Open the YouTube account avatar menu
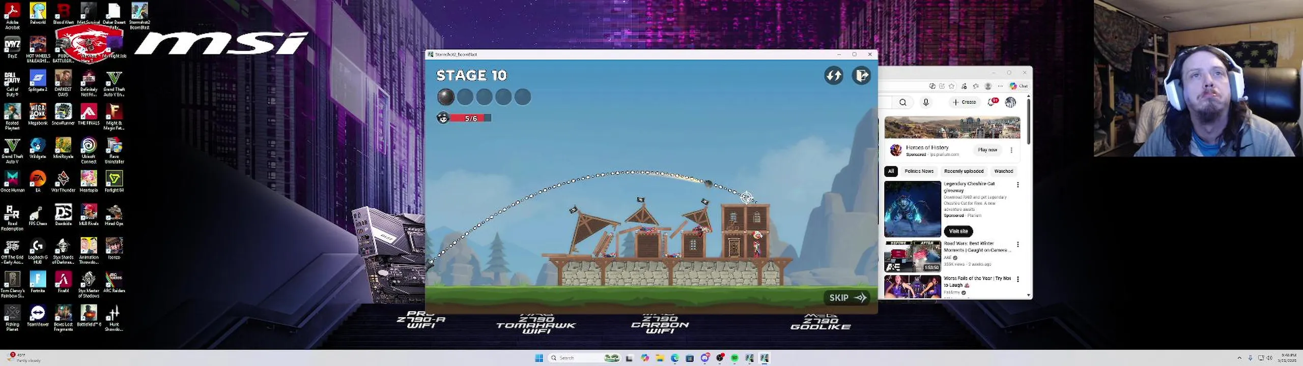 (1010, 102)
